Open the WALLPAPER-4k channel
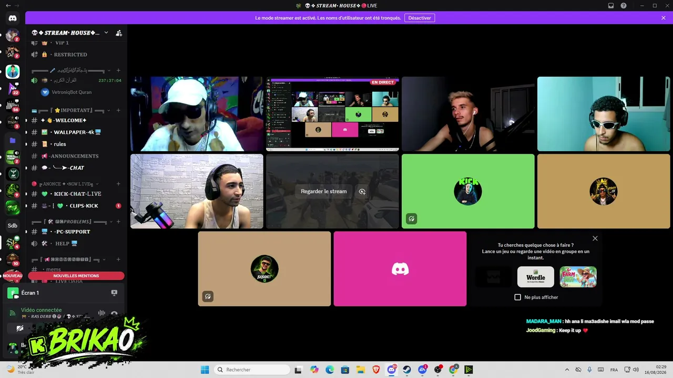673x378 pixels. pyautogui.click(x=77, y=132)
